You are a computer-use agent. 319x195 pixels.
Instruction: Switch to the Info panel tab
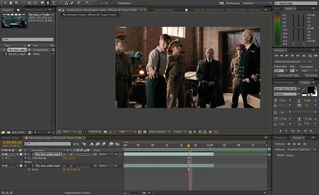coord(277,8)
